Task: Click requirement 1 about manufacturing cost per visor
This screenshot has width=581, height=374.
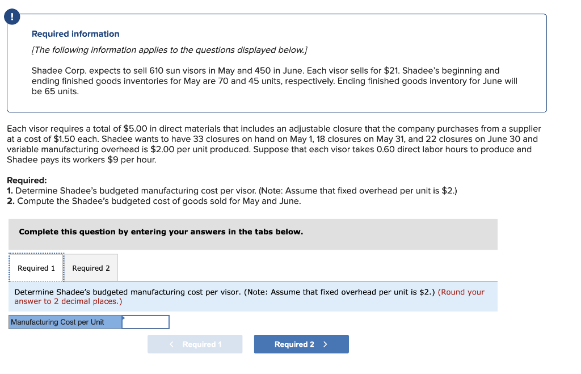Action: [231, 191]
